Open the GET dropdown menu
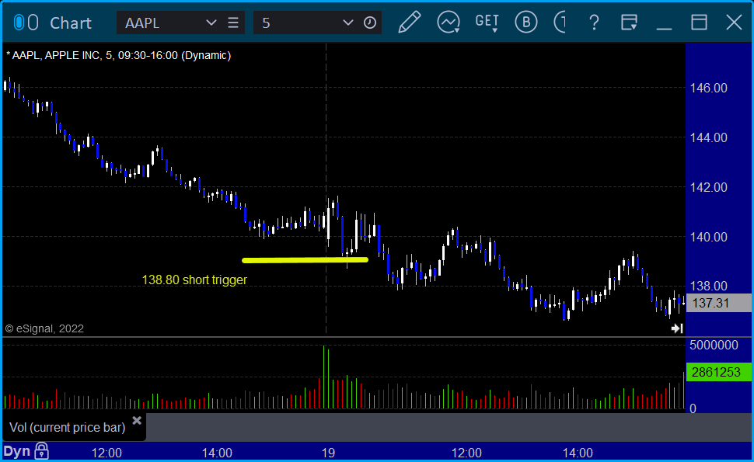754x462 pixels. coord(487,23)
